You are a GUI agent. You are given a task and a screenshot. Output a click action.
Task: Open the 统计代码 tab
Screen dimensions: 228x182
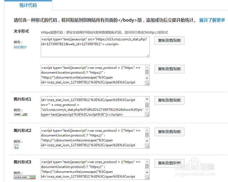coord(28,5)
